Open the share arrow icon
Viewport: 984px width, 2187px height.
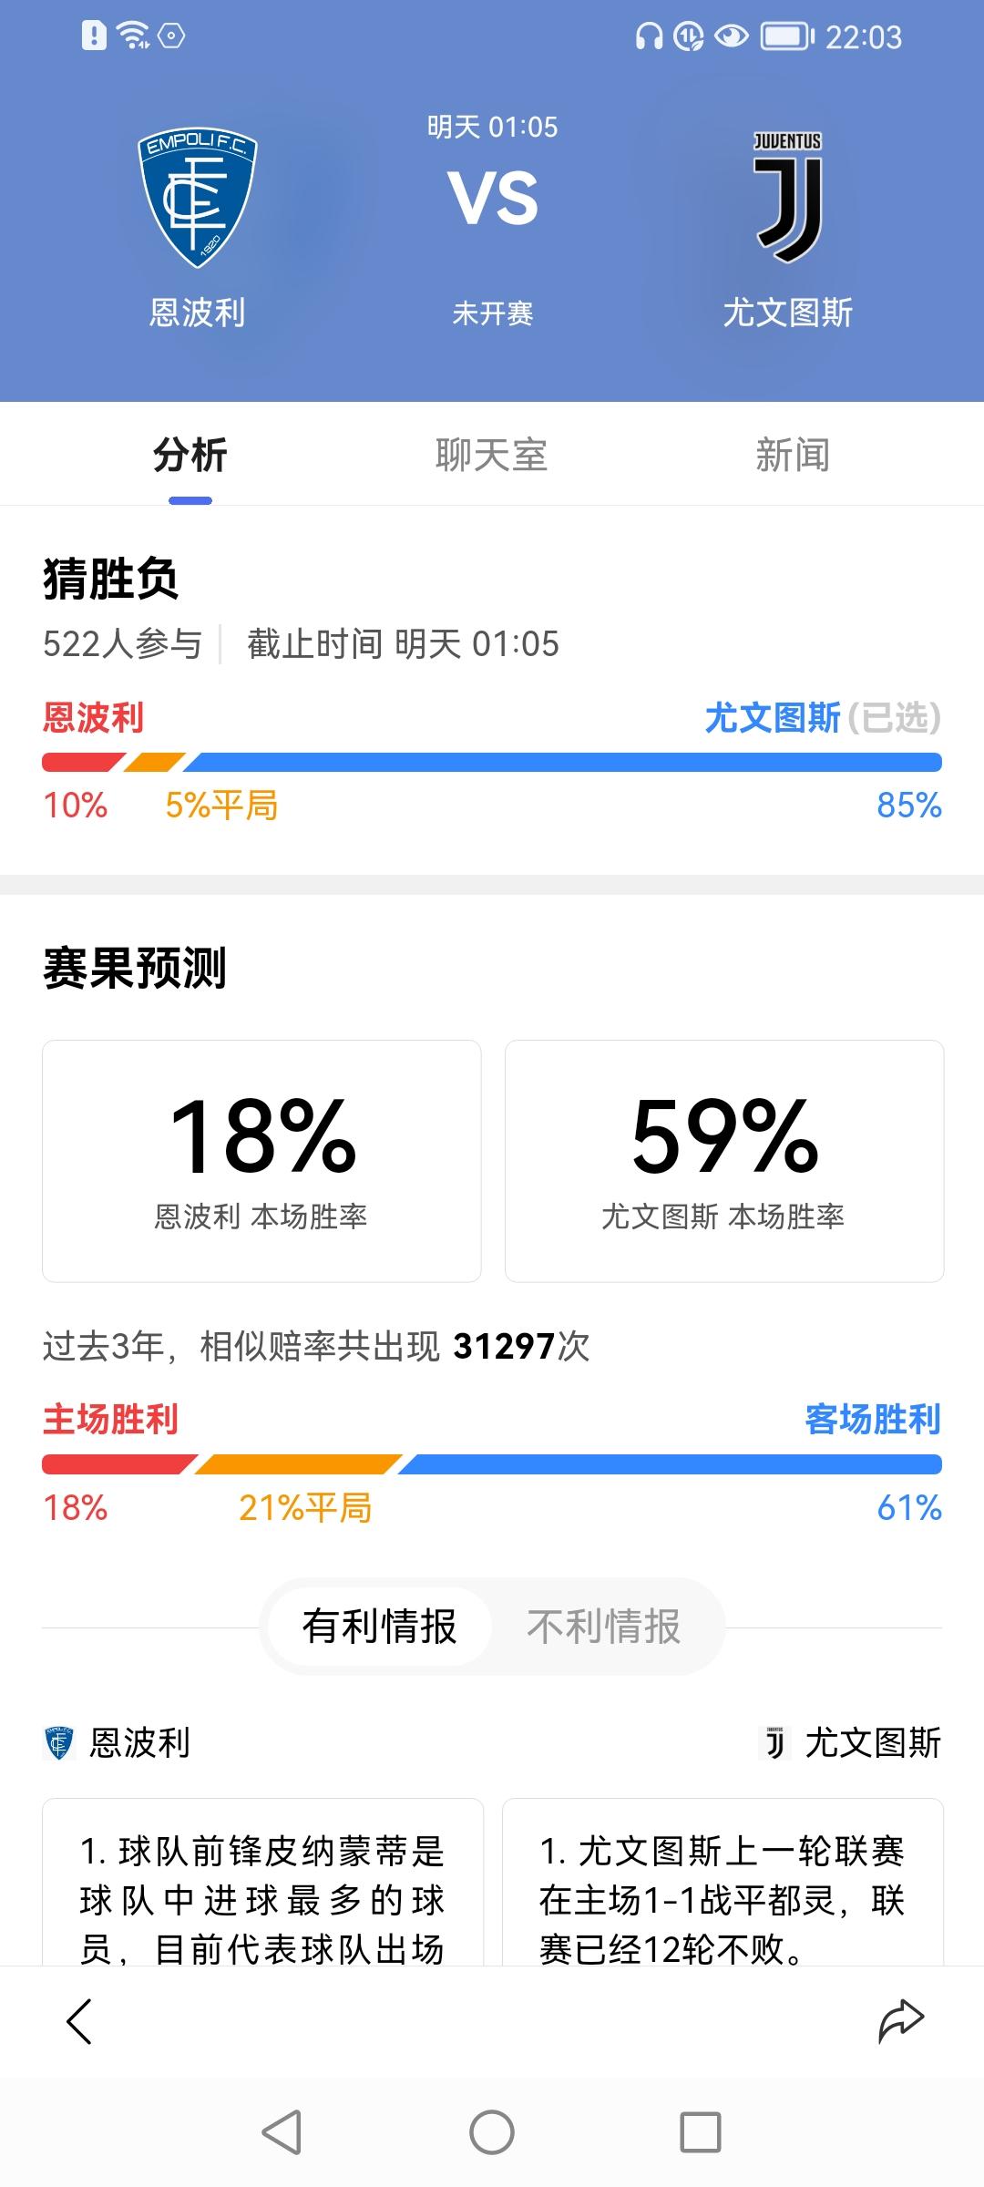coord(901,2021)
